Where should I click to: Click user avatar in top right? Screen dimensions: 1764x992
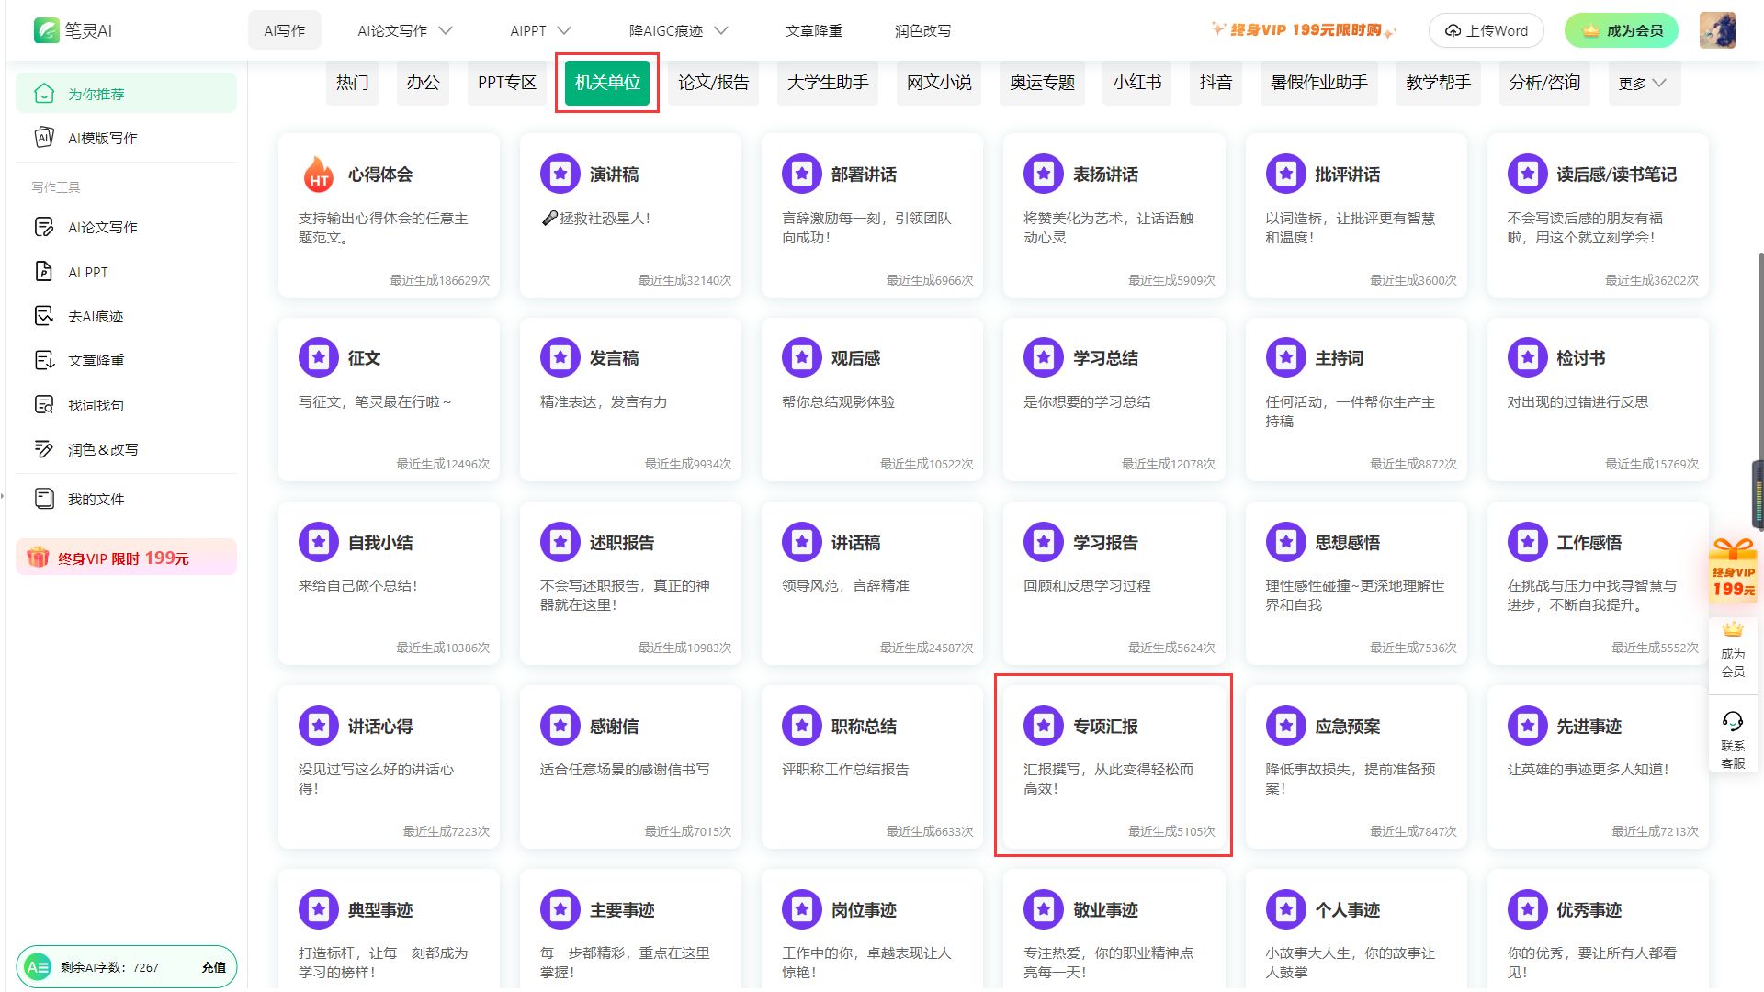[1716, 30]
